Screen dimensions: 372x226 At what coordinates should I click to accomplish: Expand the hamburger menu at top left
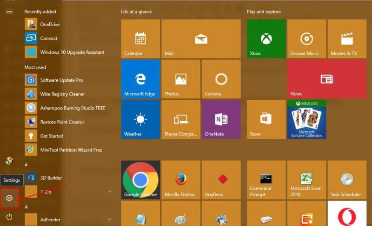(9, 11)
